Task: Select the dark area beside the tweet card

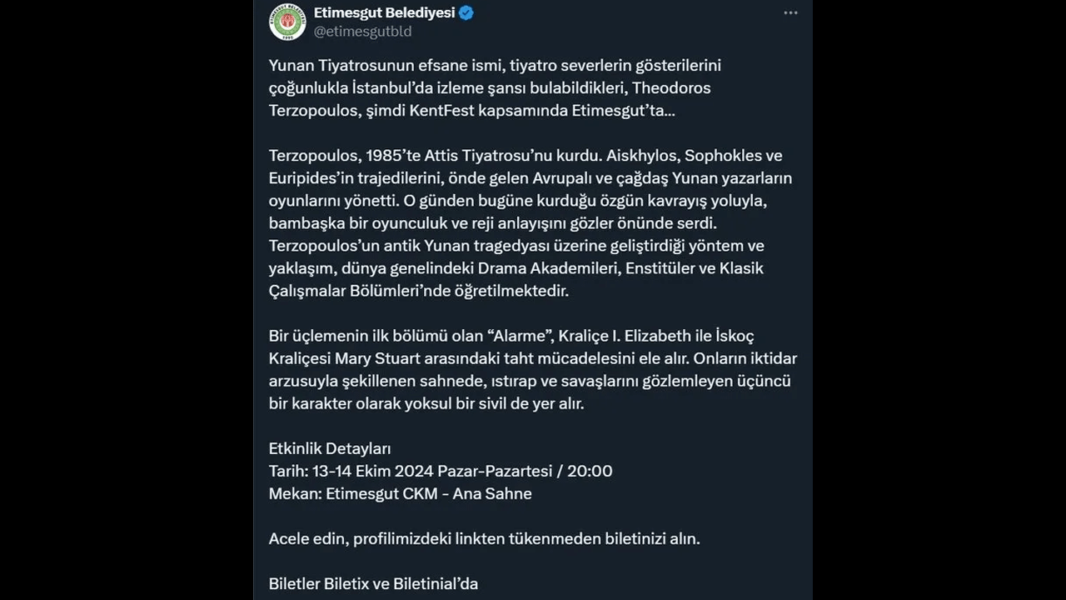Action: click(125, 300)
